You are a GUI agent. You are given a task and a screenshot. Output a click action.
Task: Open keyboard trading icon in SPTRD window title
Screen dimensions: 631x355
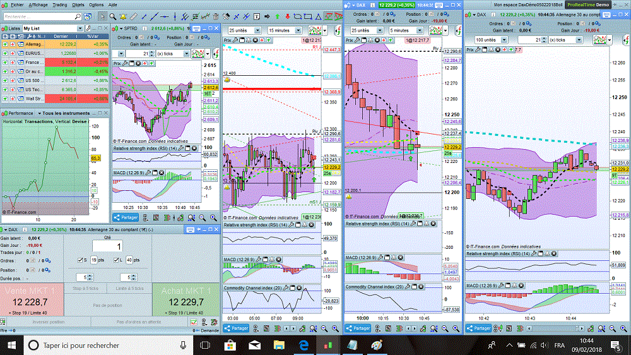[196, 28]
